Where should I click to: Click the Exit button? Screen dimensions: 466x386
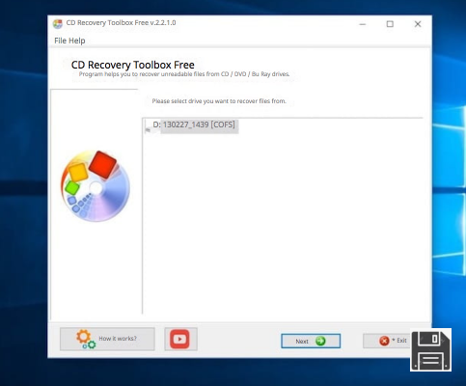[387, 341]
